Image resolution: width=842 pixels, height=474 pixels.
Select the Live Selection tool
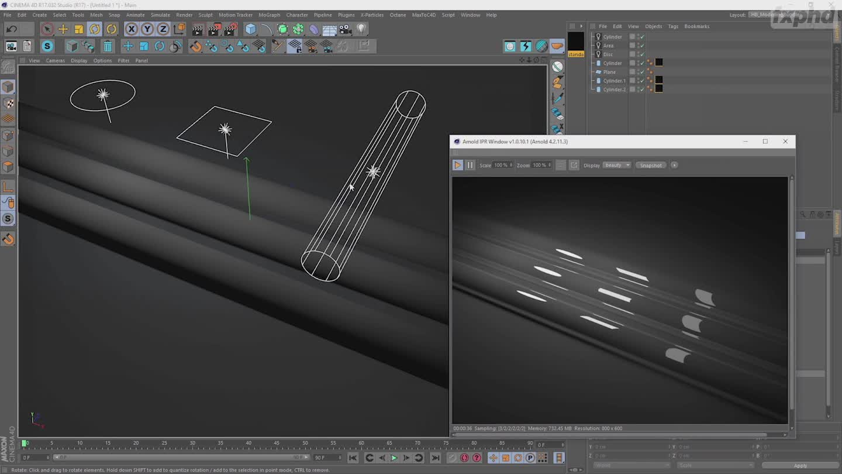[x=47, y=29]
